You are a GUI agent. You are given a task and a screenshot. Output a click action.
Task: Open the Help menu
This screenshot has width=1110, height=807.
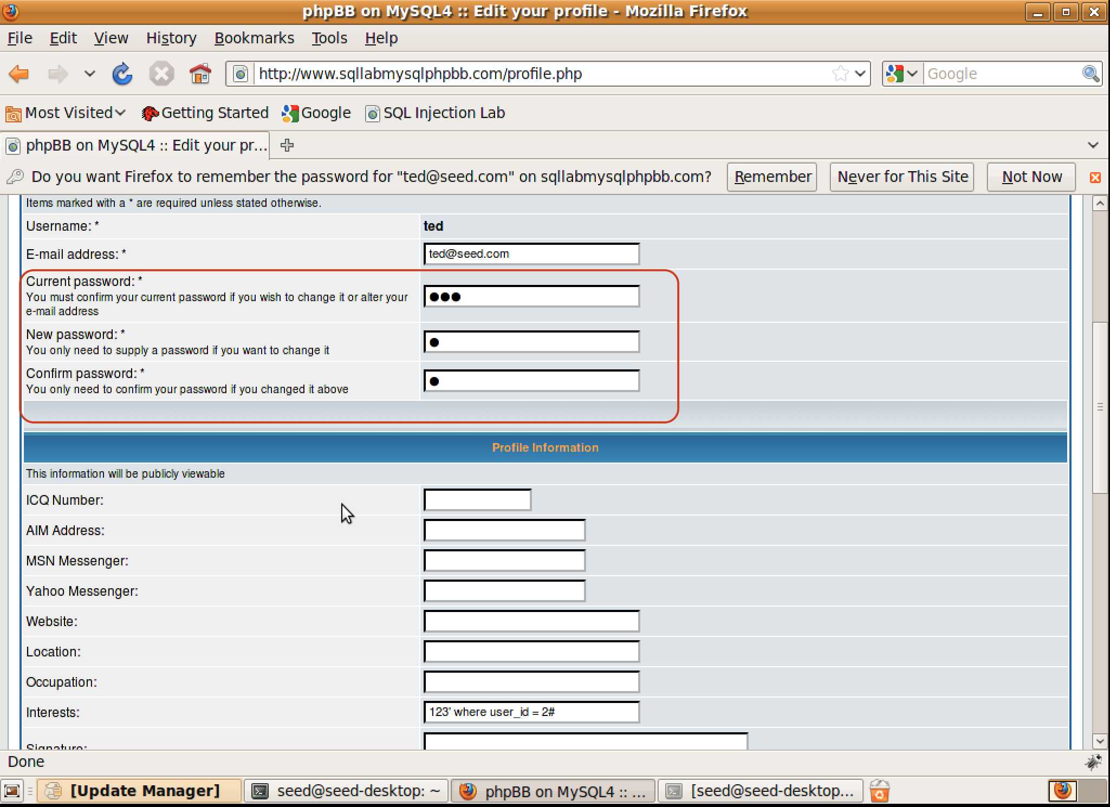[381, 38]
